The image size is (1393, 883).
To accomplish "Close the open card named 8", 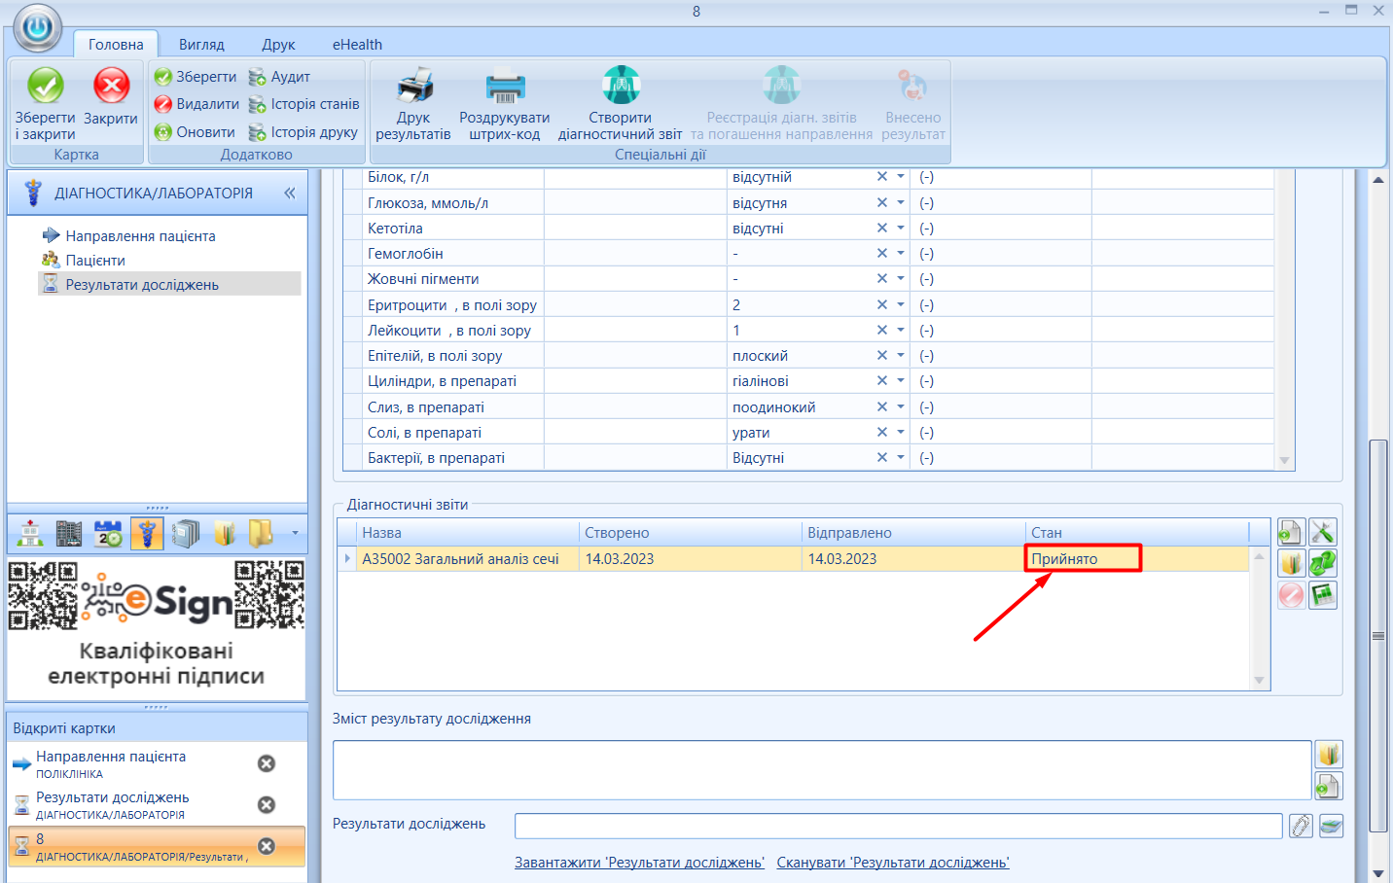I will pyautogui.click(x=267, y=847).
